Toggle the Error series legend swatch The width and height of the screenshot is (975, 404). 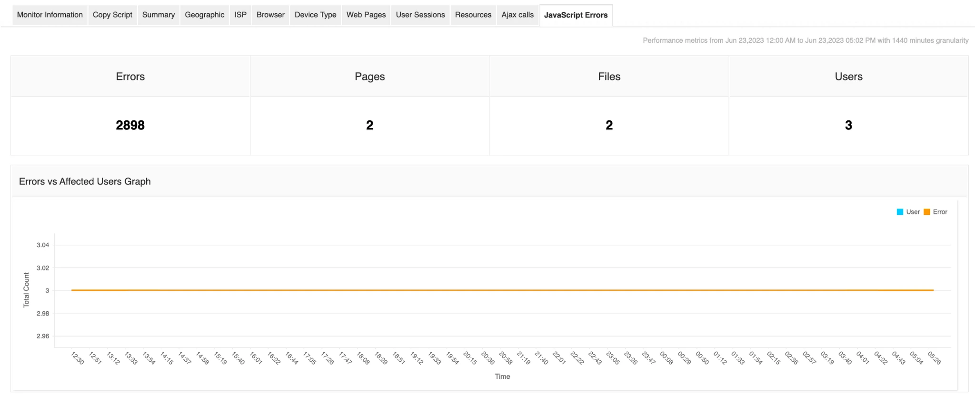[x=926, y=212]
